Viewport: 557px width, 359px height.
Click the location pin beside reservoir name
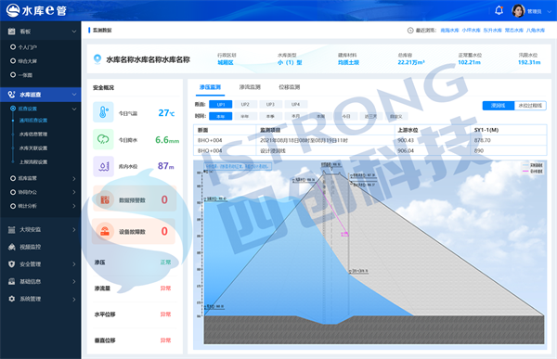[x=97, y=59]
